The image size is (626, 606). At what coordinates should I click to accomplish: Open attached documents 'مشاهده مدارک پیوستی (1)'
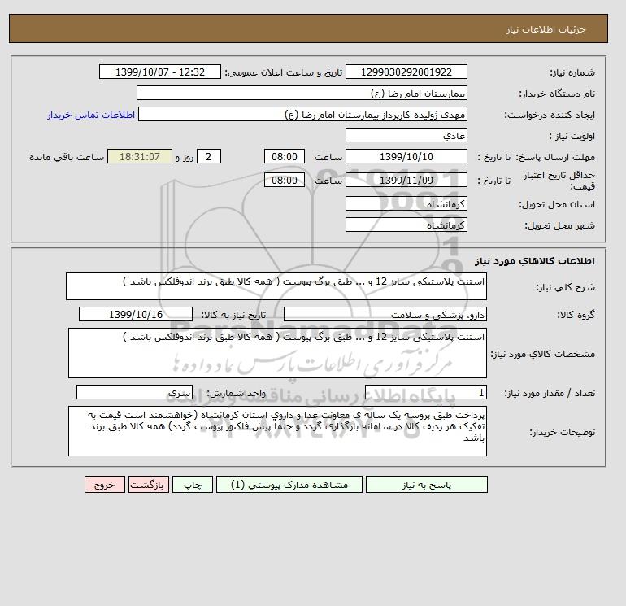289,485
